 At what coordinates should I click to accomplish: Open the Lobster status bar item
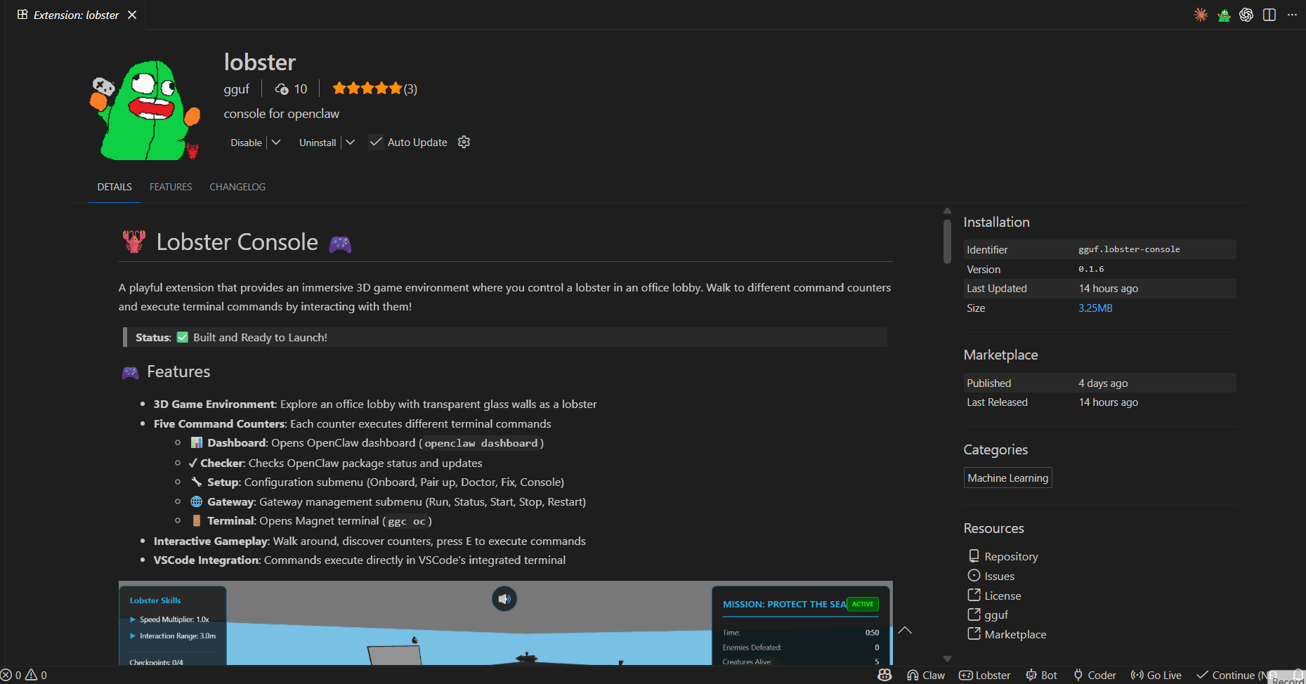[x=985, y=675]
